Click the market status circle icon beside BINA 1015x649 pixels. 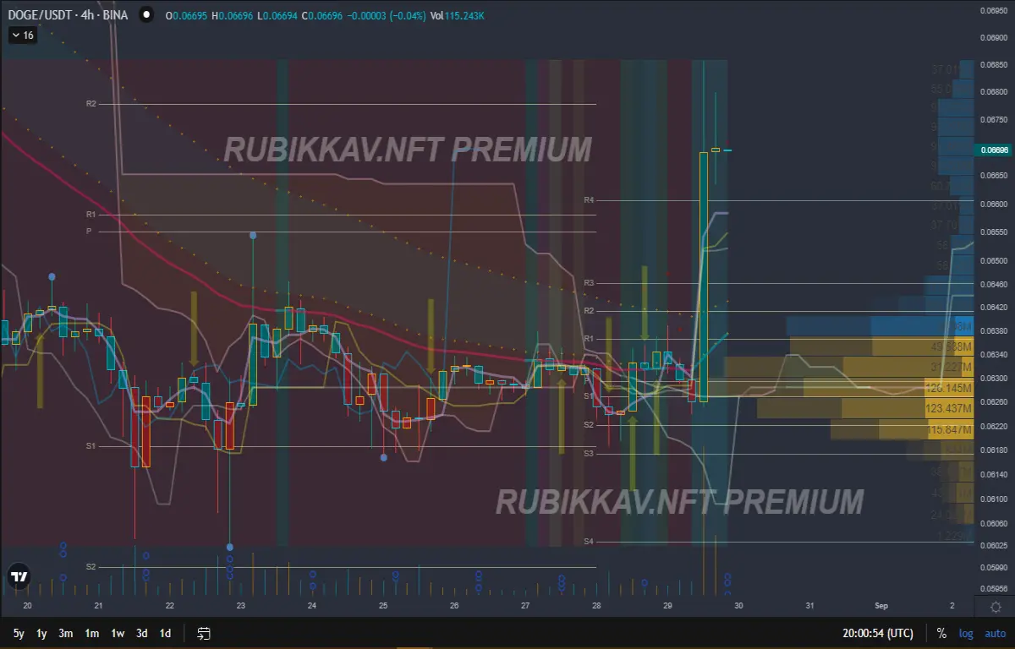tap(146, 16)
